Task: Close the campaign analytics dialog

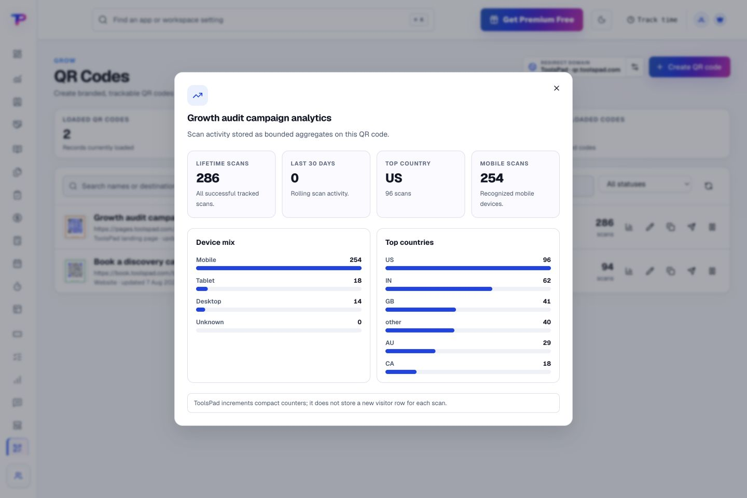Action: tap(557, 88)
